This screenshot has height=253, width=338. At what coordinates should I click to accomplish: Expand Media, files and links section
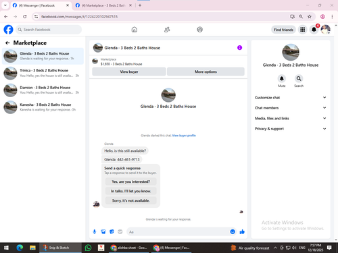click(x=291, y=118)
